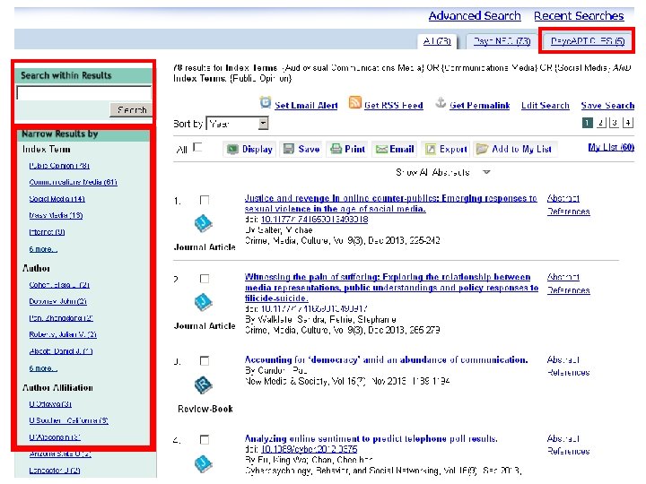Open the Save Search link
The width and height of the screenshot is (646, 484).
(x=607, y=106)
